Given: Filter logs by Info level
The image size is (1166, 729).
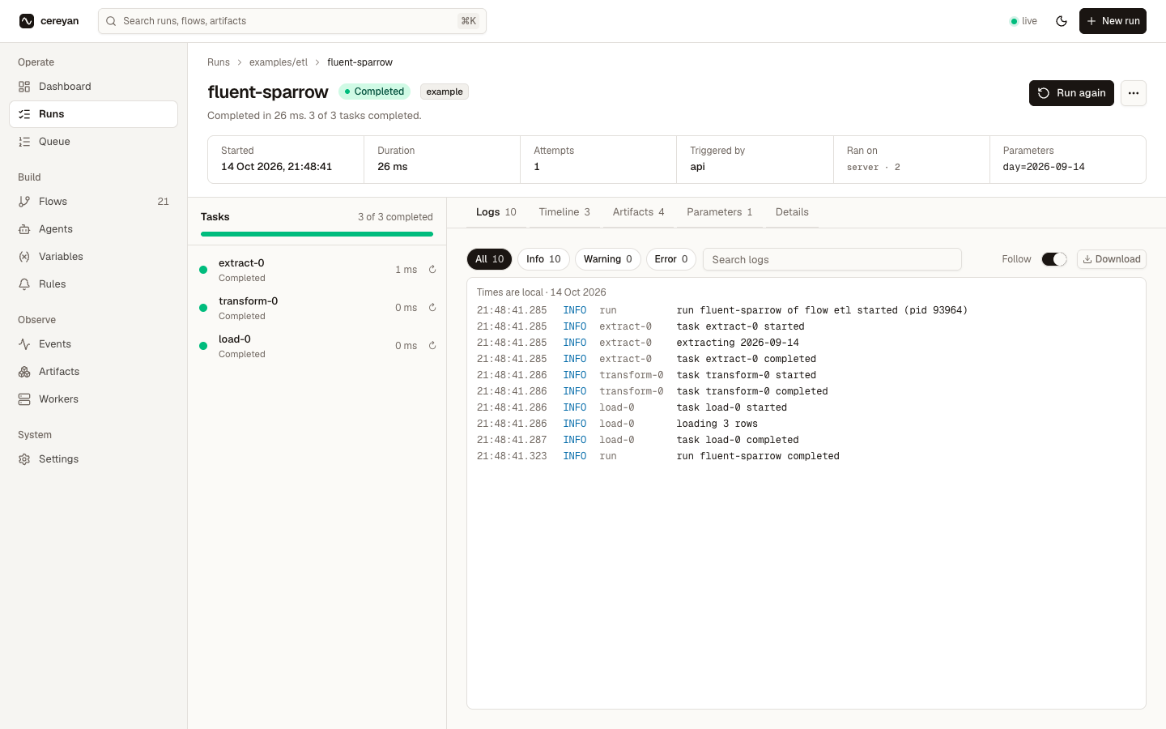Looking at the screenshot, I should pyautogui.click(x=543, y=259).
